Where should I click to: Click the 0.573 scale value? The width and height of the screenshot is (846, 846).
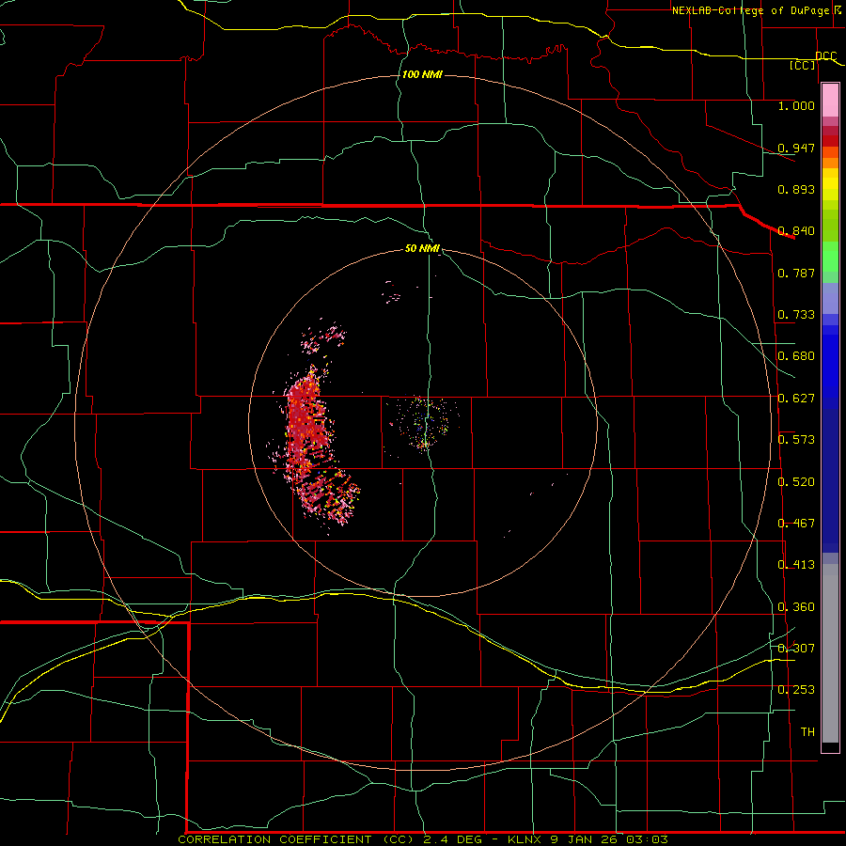tap(796, 440)
